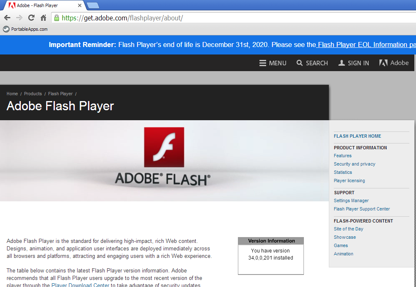Screen dimensions: 416x287
Task: Open Security and privacy sidebar link
Action: coord(355,164)
